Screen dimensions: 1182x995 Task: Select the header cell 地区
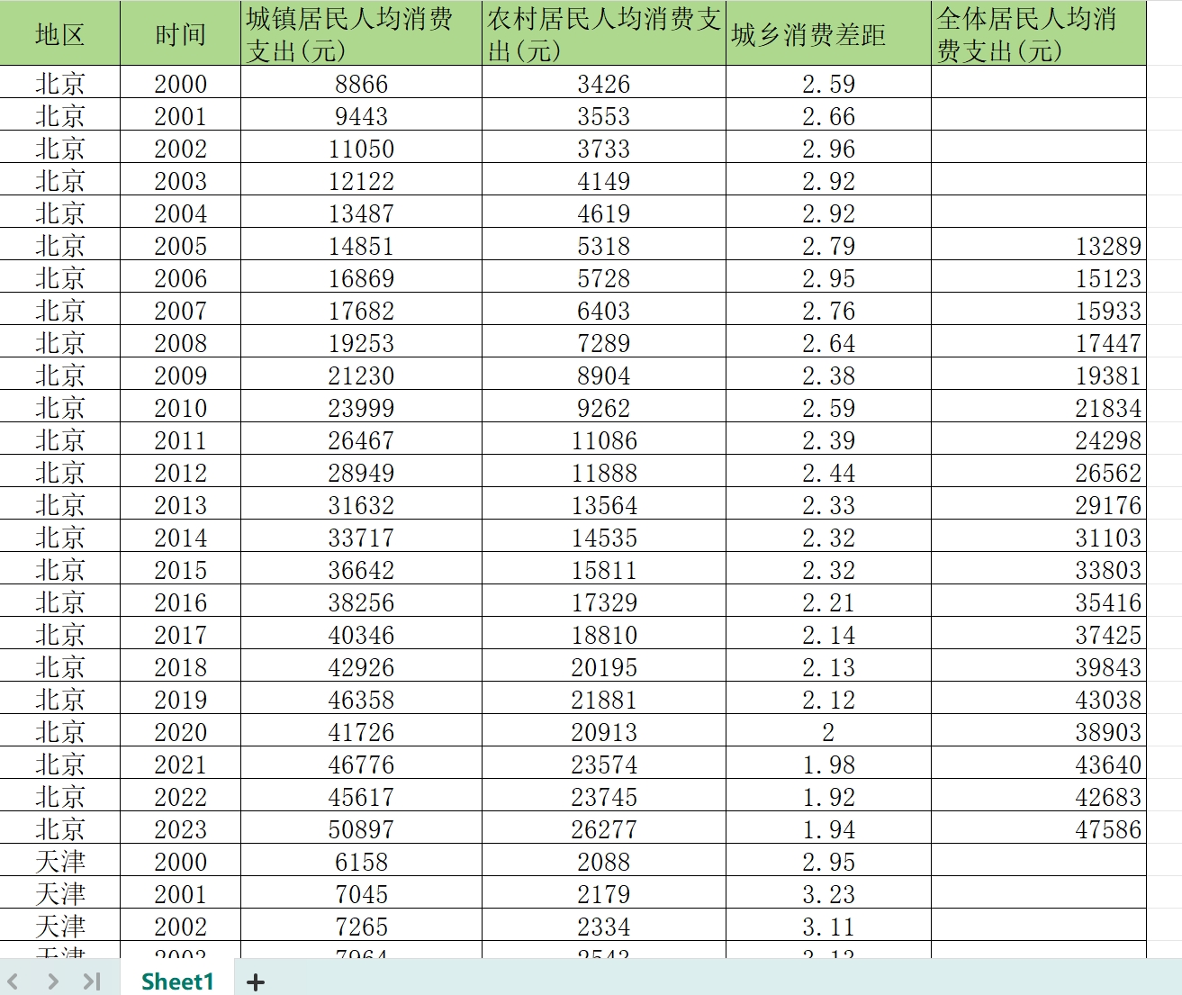[x=59, y=33]
